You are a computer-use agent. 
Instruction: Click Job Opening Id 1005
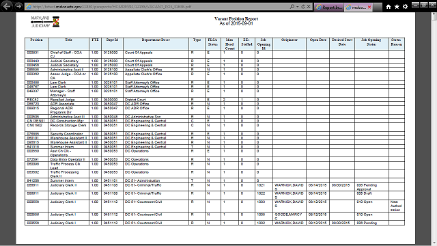pyautogui.click(x=264, y=217)
